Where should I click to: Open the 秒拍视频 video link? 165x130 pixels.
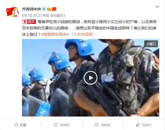click(85, 34)
